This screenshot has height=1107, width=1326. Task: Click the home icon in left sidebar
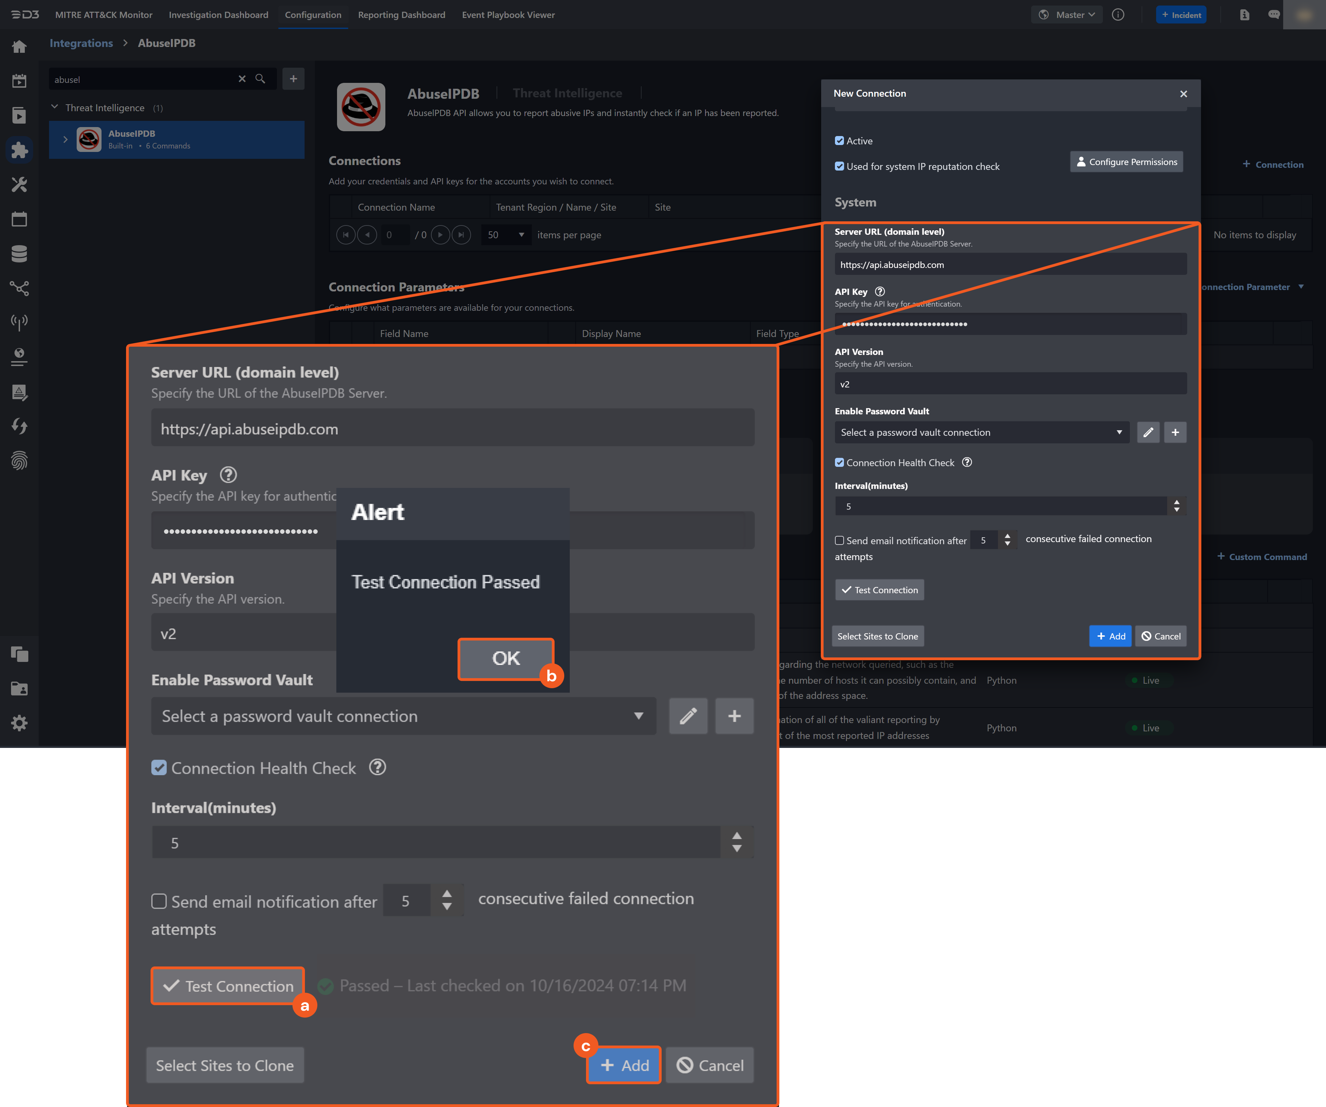pyautogui.click(x=19, y=46)
